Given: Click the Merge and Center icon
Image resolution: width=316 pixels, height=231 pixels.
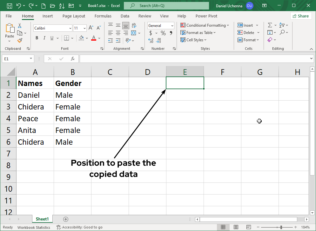Looking at the screenshot, I should point(133,33).
